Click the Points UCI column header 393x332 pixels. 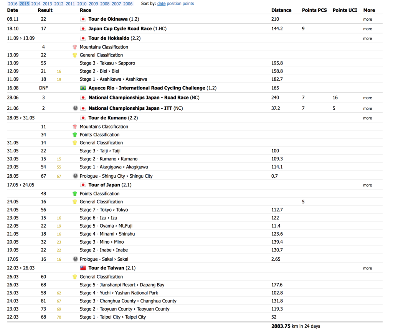[x=345, y=10]
